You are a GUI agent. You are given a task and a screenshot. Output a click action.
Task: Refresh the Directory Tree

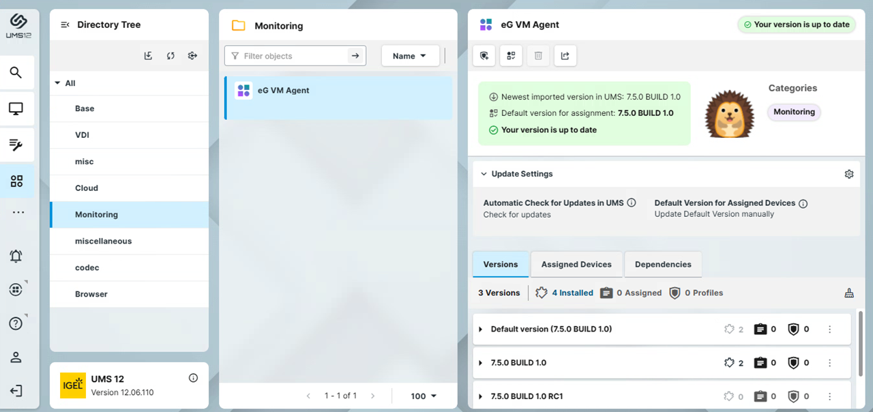click(171, 56)
